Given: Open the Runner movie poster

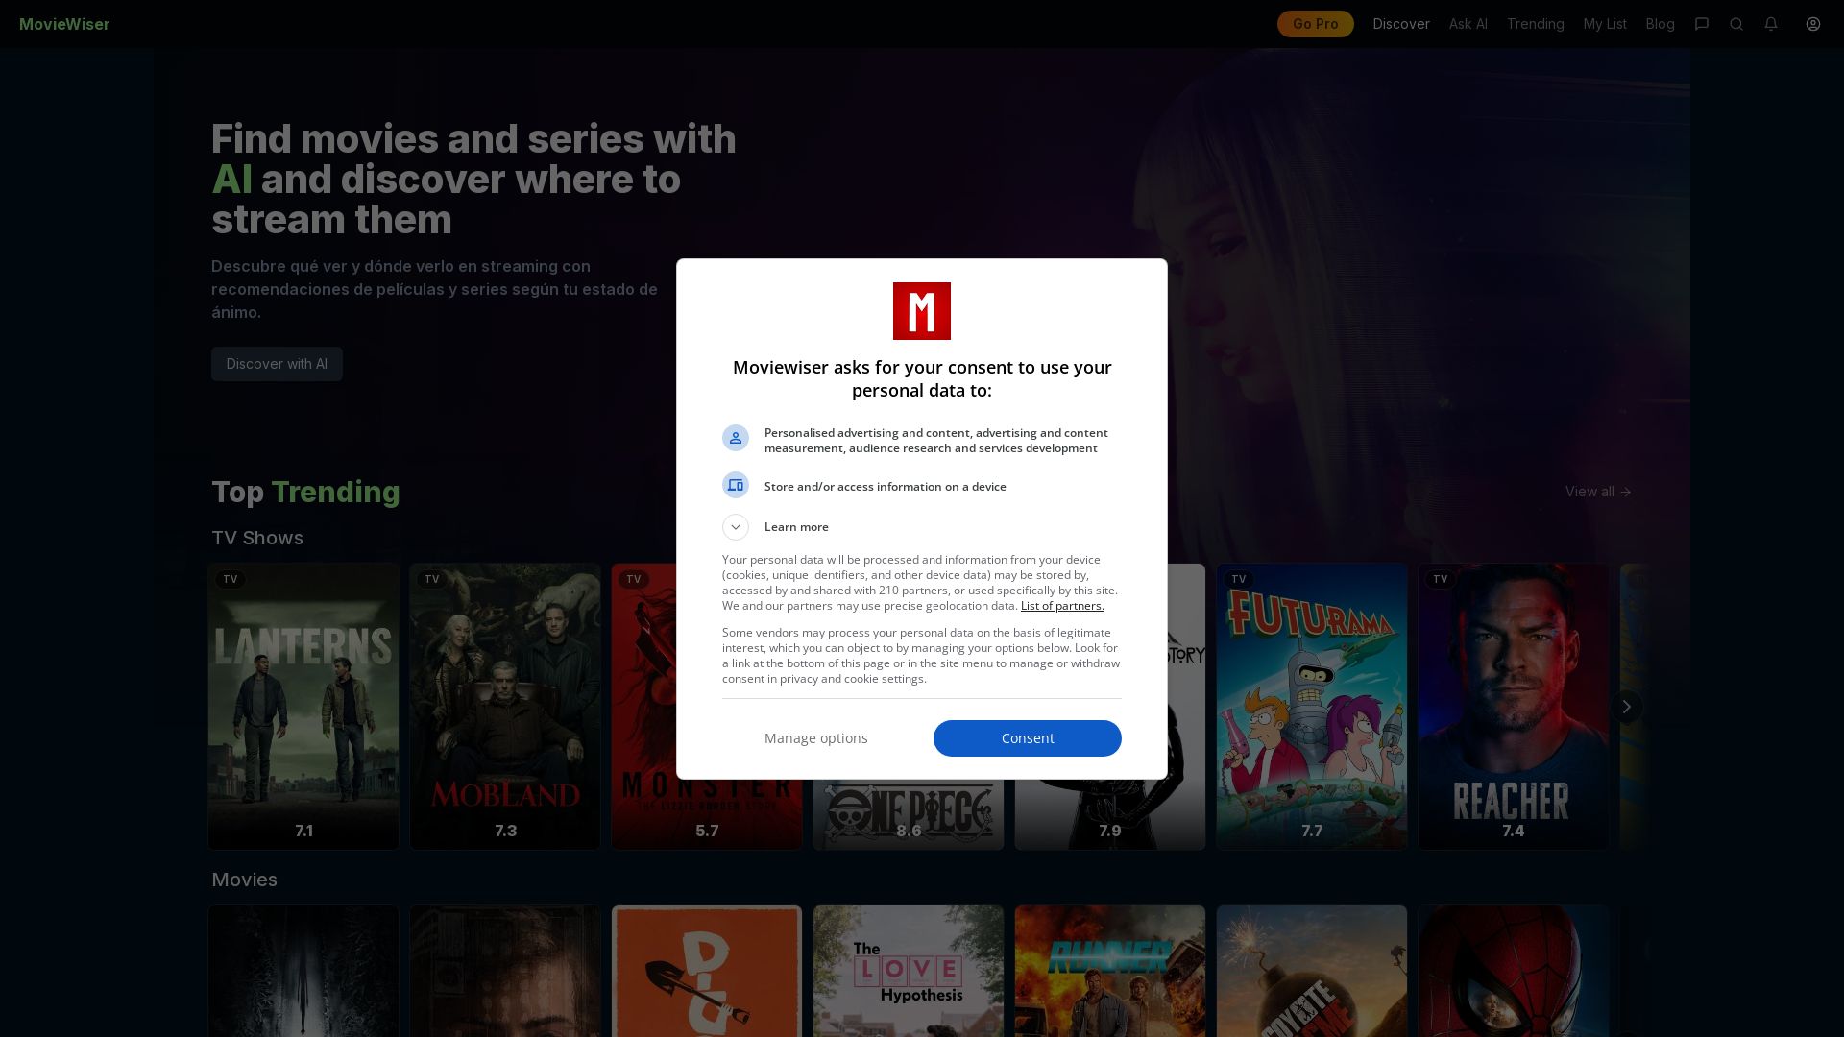Looking at the screenshot, I should tap(1110, 971).
